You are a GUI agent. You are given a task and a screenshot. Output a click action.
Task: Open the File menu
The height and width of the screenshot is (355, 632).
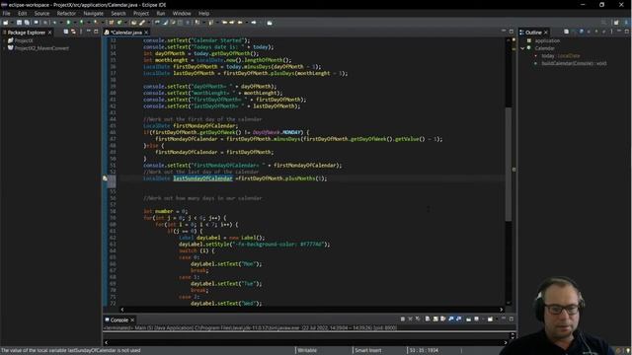(x=7, y=13)
